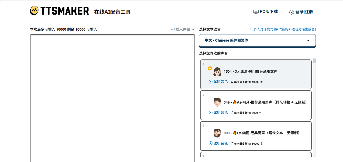Open the 多人对话模式 link
Viewport: 343px width, 162px height.
[x=285, y=29]
